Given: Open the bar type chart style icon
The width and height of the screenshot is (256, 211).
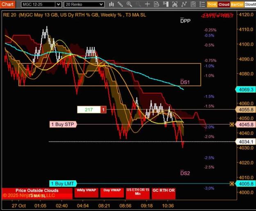Looking at the screenshot, I should [x=111, y=4].
